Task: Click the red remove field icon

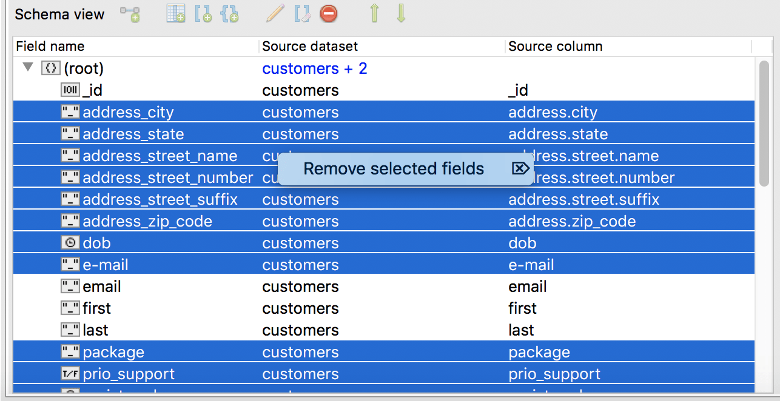Action: pyautogui.click(x=328, y=13)
